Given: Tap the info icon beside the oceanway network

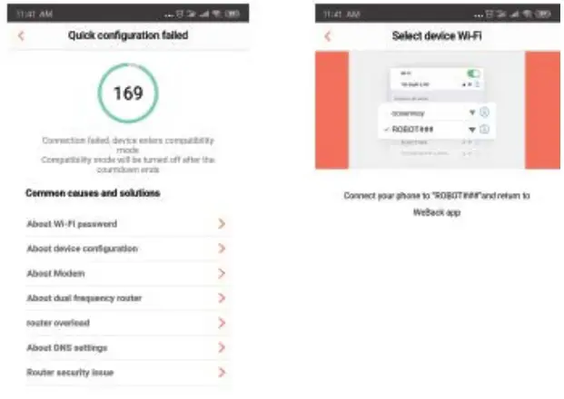Looking at the screenshot, I should (x=485, y=113).
